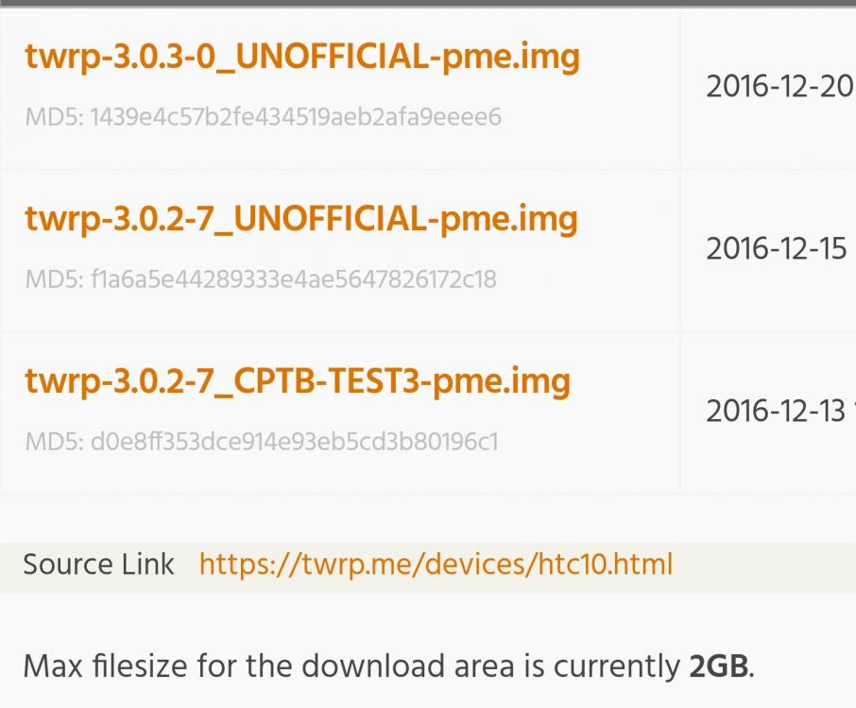The width and height of the screenshot is (856, 708).
Task: Download twrp-3.0.3-0_UNOFFICIAL-pme.img
Action: pyautogui.click(x=302, y=57)
